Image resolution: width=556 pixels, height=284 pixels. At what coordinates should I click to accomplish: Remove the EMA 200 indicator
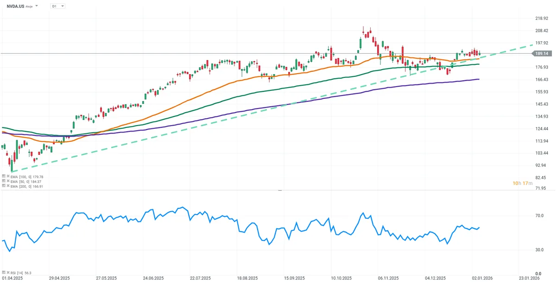(x=8, y=185)
